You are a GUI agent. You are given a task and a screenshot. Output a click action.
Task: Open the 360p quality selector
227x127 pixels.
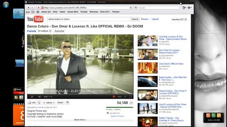tap(120, 97)
